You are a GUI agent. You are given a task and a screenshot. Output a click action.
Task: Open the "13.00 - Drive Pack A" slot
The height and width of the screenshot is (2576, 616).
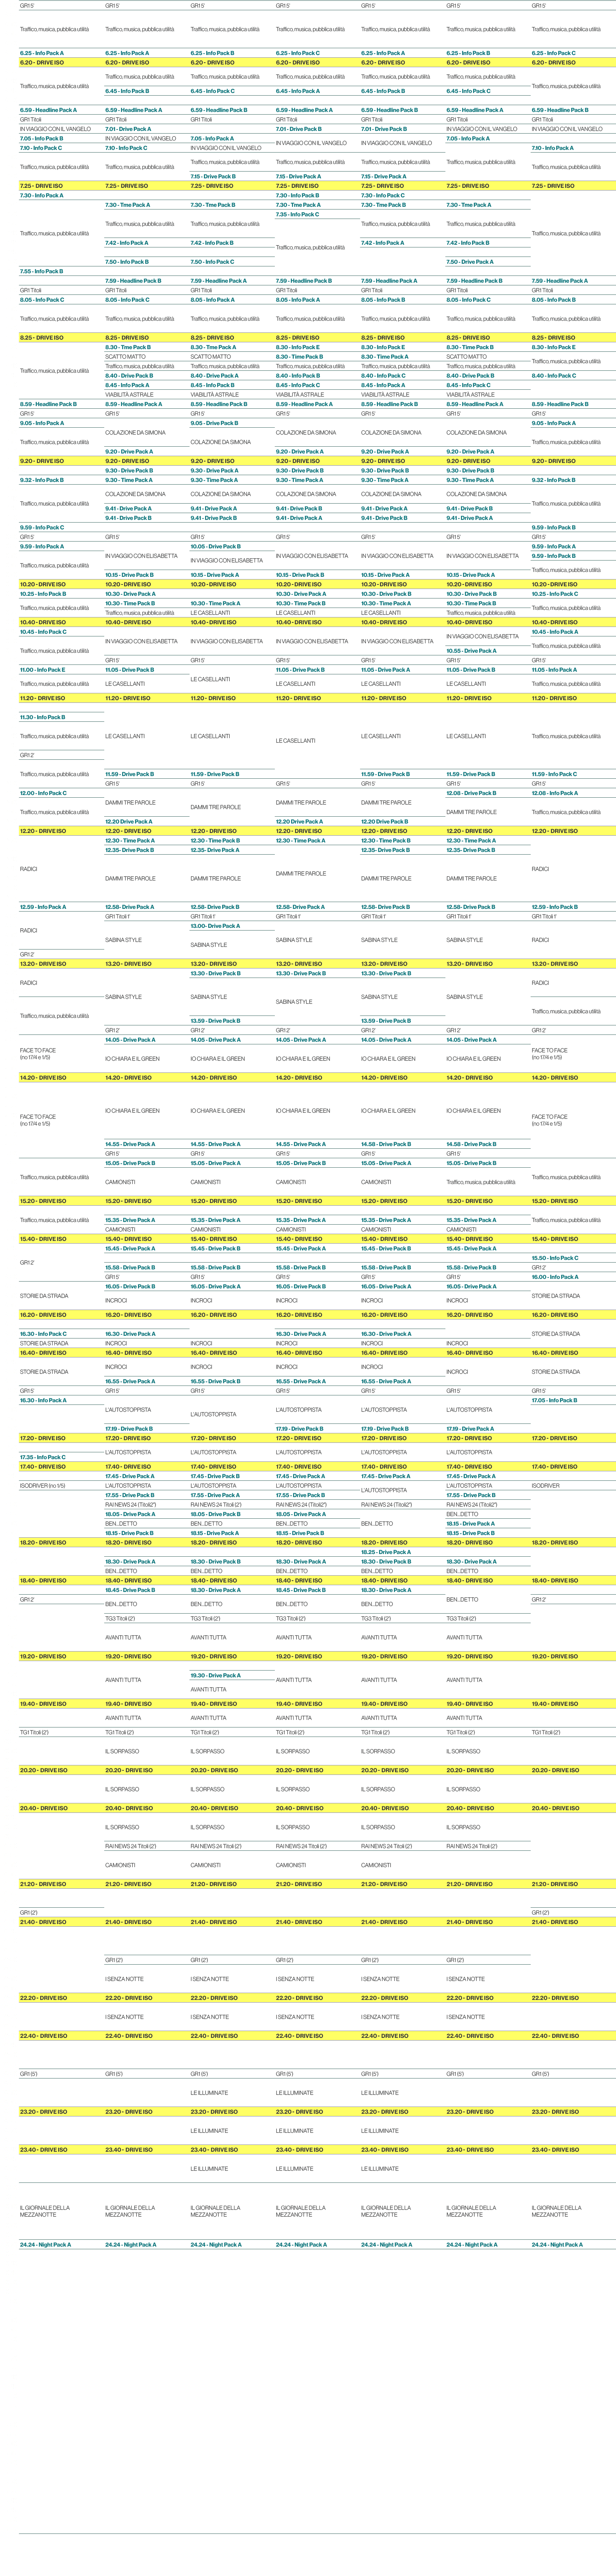[215, 926]
